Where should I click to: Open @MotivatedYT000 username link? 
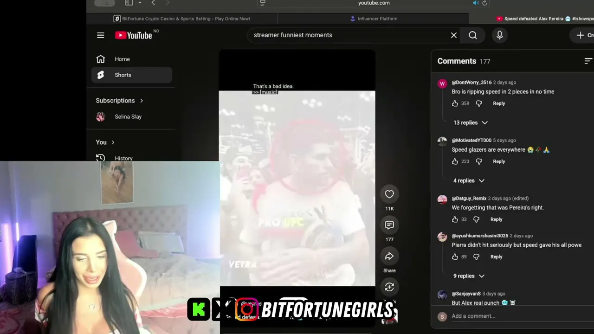pyautogui.click(x=471, y=141)
